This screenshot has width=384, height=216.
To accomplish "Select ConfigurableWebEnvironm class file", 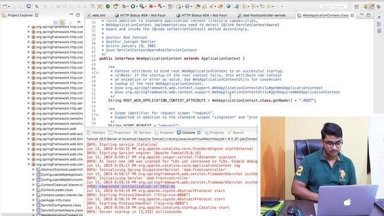I will [x=62, y=180].
